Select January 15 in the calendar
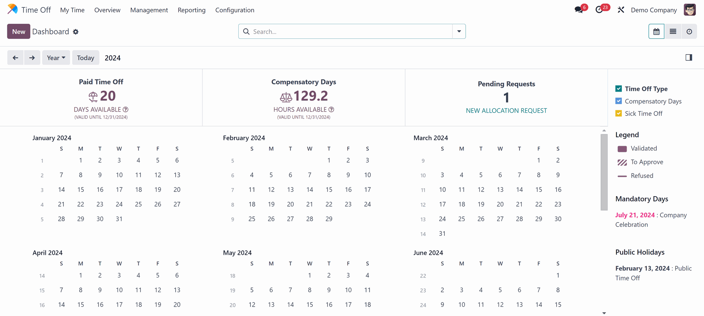The height and width of the screenshot is (316, 704). [x=81, y=190]
